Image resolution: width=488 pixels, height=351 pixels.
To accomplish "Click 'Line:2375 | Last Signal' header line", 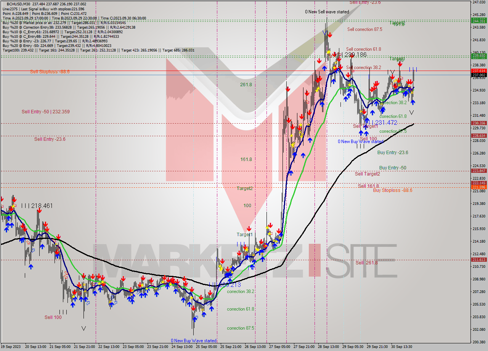I will (x=43, y=9).
